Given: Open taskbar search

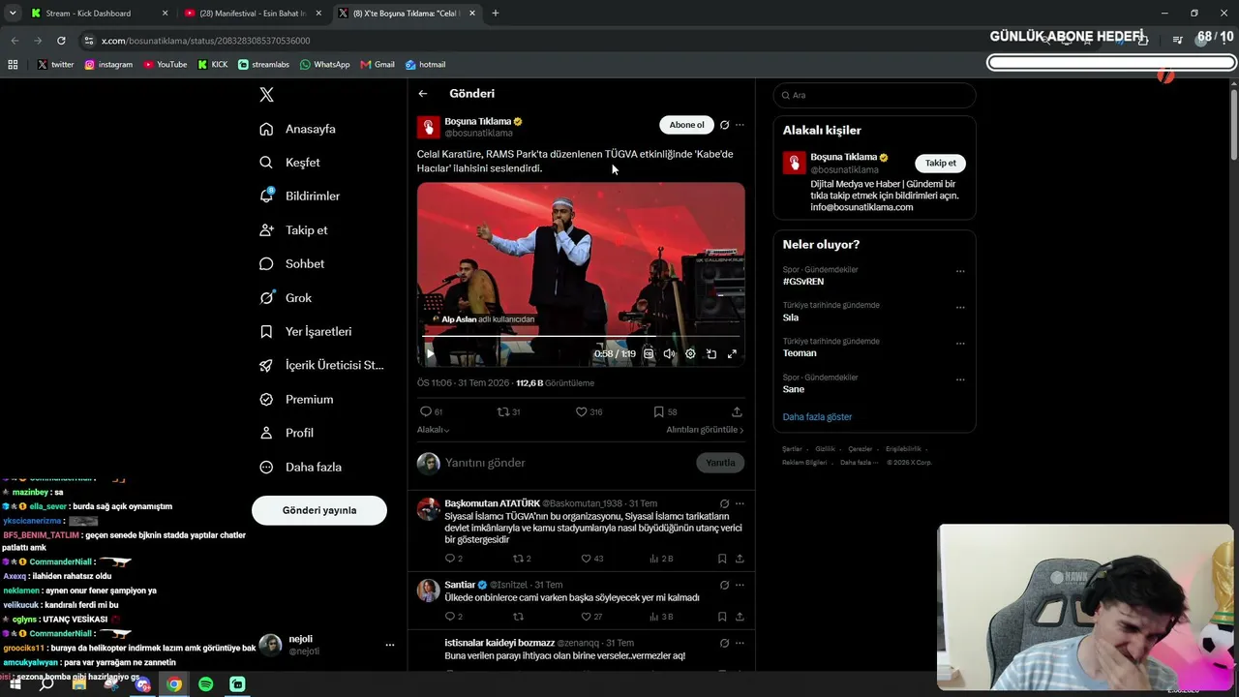Looking at the screenshot, I should 46,684.
